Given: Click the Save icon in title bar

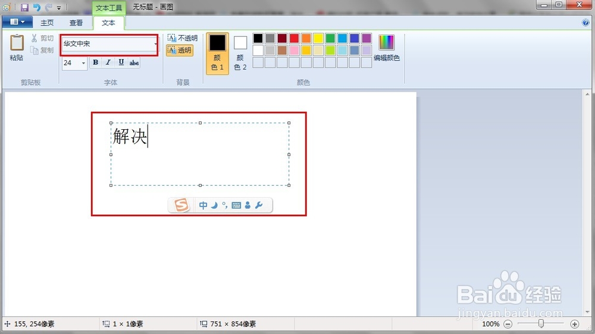Looking at the screenshot, I should pos(24,7).
